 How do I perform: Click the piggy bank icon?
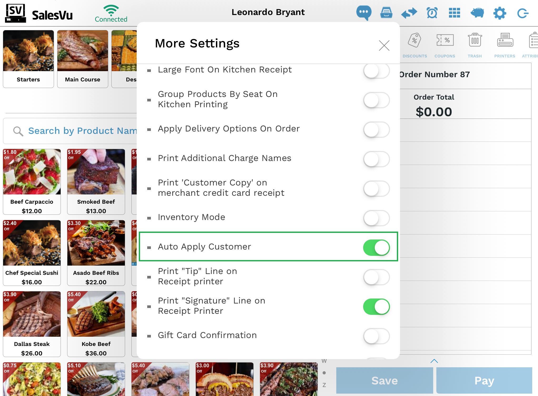pos(477,13)
